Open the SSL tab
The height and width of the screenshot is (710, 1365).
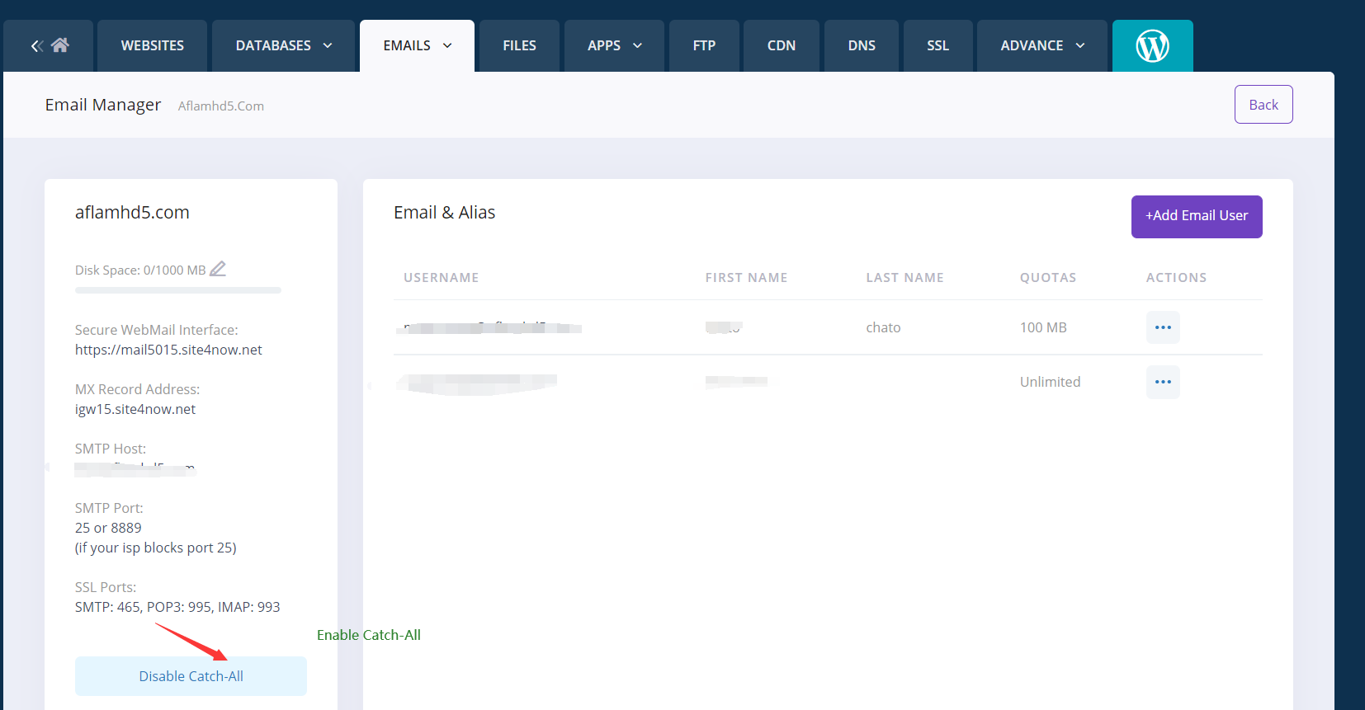pos(938,46)
